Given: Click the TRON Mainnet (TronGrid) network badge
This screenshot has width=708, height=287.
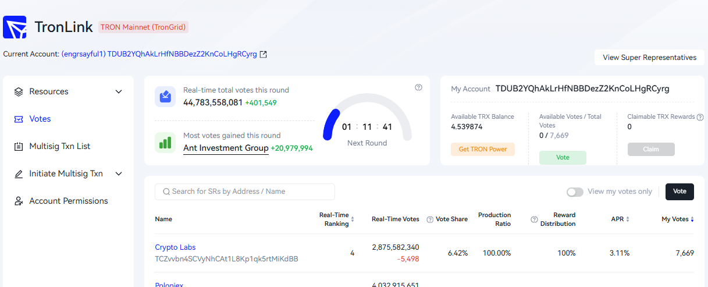Looking at the screenshot, I should coord(143,27).
